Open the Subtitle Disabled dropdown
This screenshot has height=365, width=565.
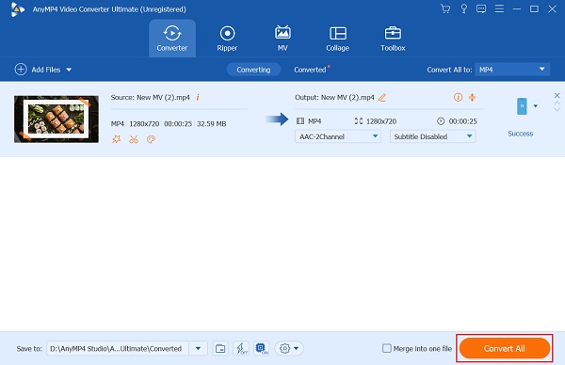(x=432, y=136)
